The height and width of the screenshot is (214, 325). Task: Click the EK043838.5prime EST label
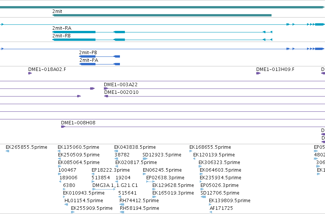click(135, 147)
